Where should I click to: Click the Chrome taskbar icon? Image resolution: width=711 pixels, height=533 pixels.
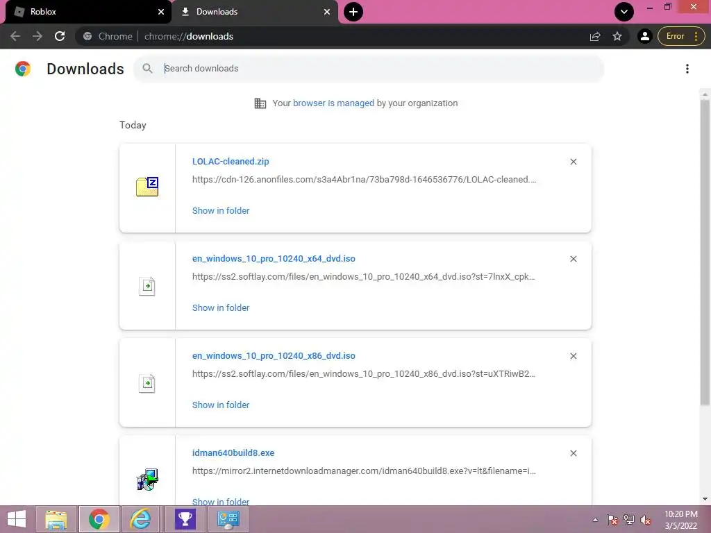99,519
